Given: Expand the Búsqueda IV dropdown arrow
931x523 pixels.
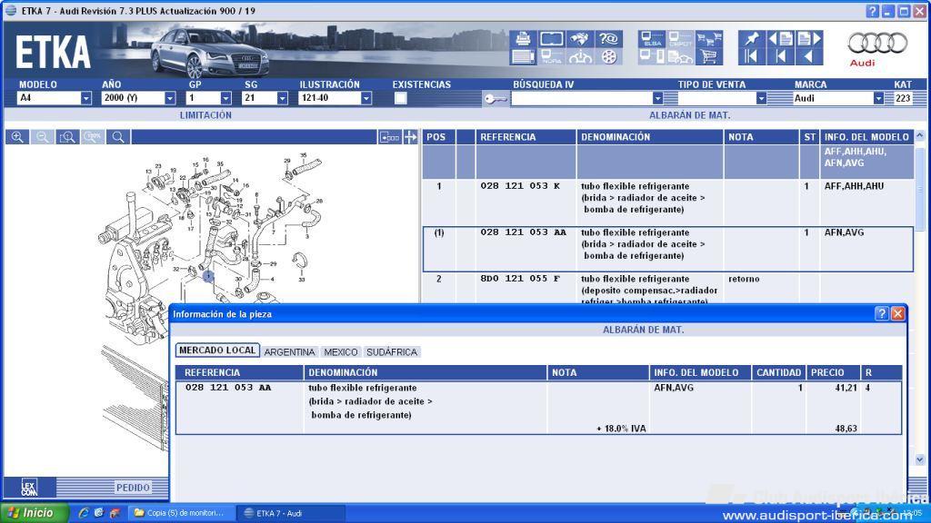Looking at the screenshot, I should pyautogui.click(x=657, y=98).
